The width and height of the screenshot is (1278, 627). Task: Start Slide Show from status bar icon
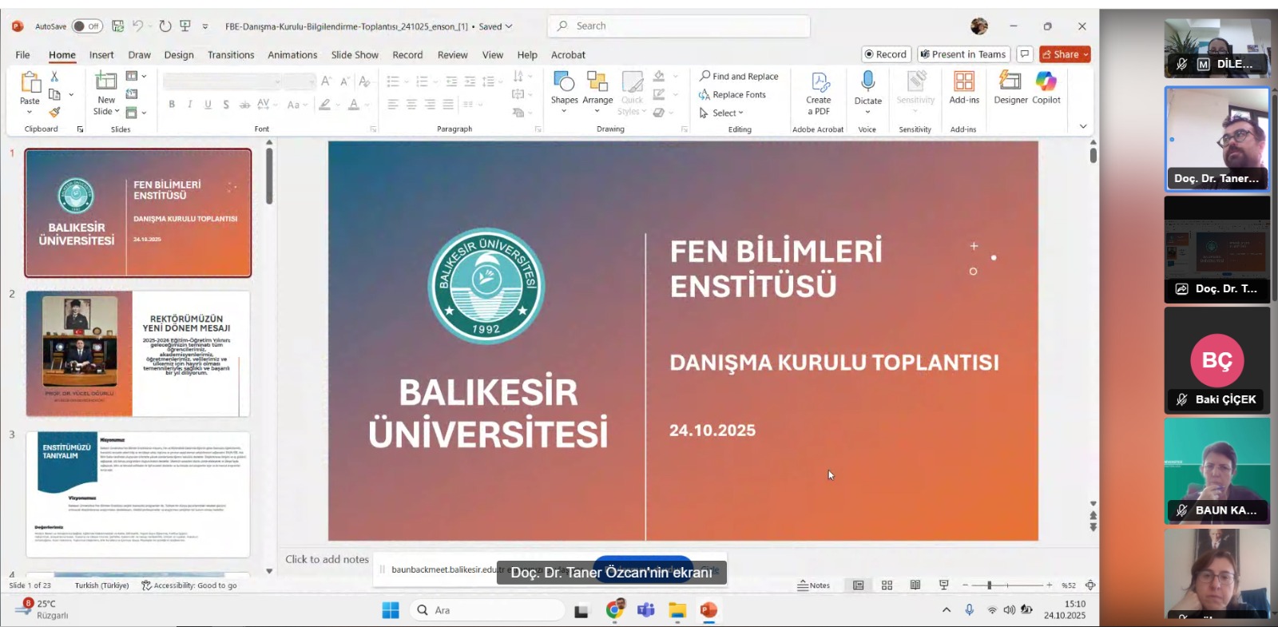point(944,585)
